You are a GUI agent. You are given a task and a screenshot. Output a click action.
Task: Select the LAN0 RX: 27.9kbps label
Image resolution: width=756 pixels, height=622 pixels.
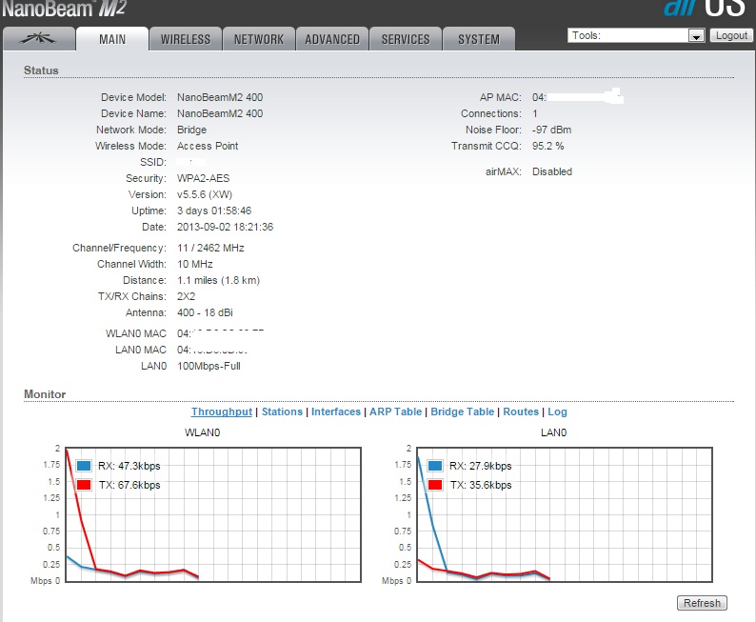pos(480,466)
